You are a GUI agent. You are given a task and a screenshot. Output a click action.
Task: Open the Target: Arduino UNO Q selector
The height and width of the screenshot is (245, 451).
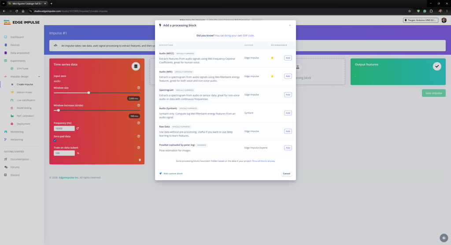tap(421, 20)
